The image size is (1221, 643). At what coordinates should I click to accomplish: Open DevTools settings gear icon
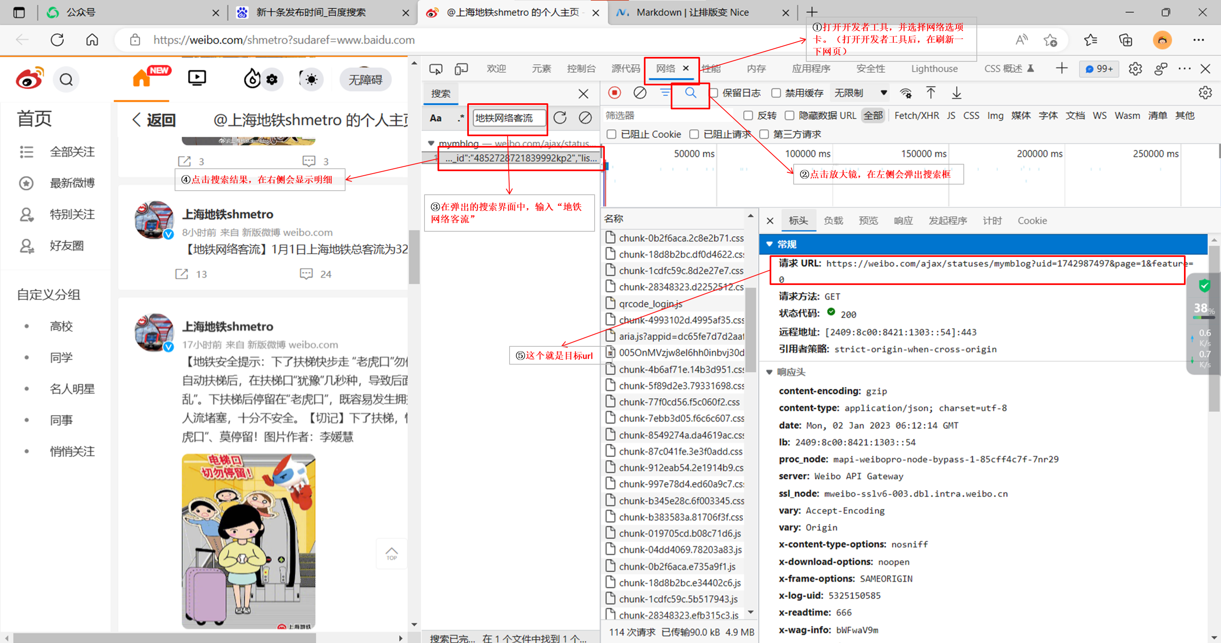click(x=1135, y=69)
